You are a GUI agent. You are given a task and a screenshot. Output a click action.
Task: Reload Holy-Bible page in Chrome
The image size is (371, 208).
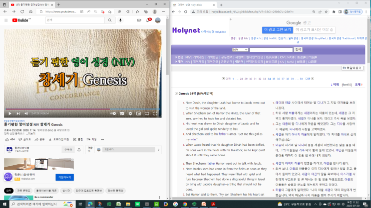(186, 12)
